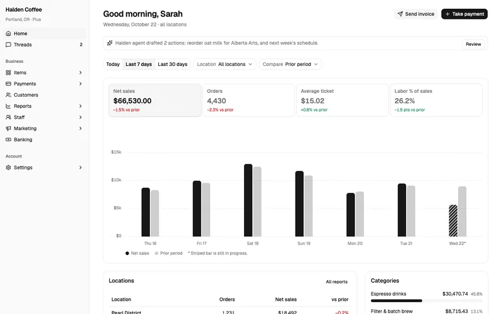Viewport: 502px width, 314px height.
Task: Click the Tue 21 axis label
Action: click(406, 244)
